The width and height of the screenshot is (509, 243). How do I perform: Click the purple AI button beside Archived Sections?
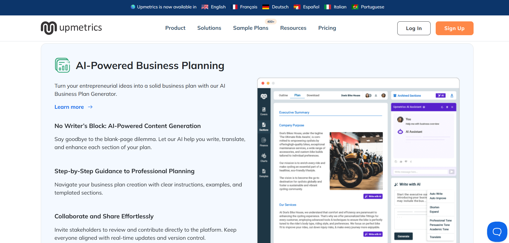(x=441, y=96)
